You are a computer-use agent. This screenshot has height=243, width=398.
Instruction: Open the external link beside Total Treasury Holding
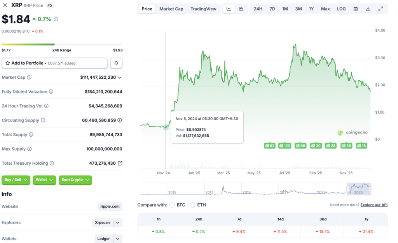(x=119, y=163)
